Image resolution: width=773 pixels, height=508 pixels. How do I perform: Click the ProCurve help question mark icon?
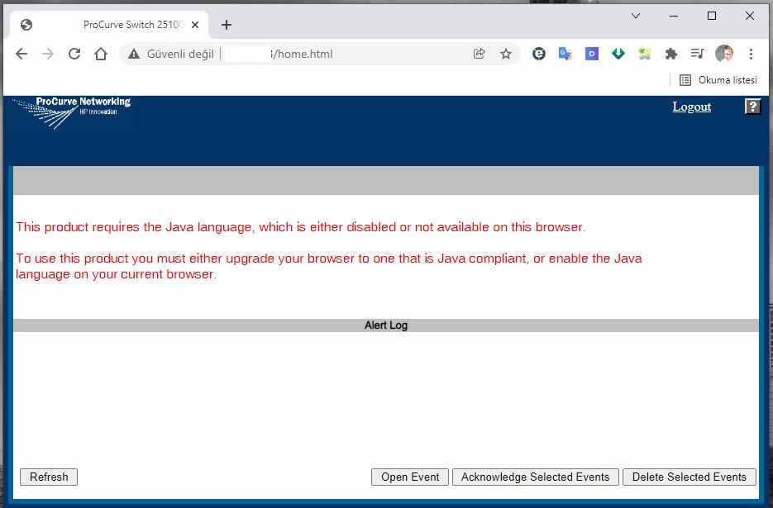point(752,107)
